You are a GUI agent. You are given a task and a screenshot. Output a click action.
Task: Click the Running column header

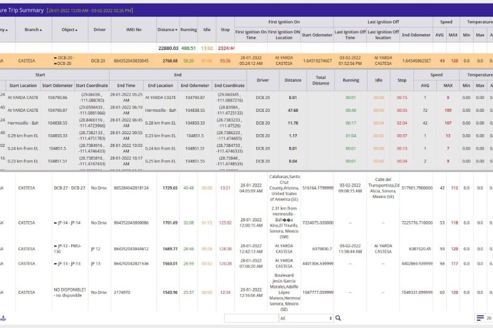tap(188, 29)
